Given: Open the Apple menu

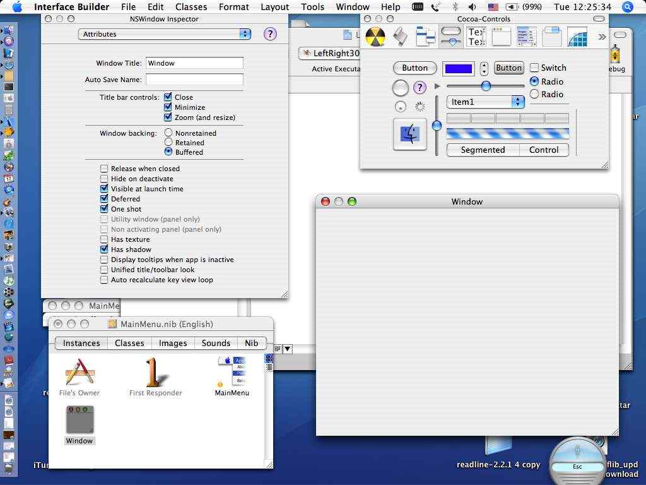Looking at the screenshot, I should coord(17,6).
